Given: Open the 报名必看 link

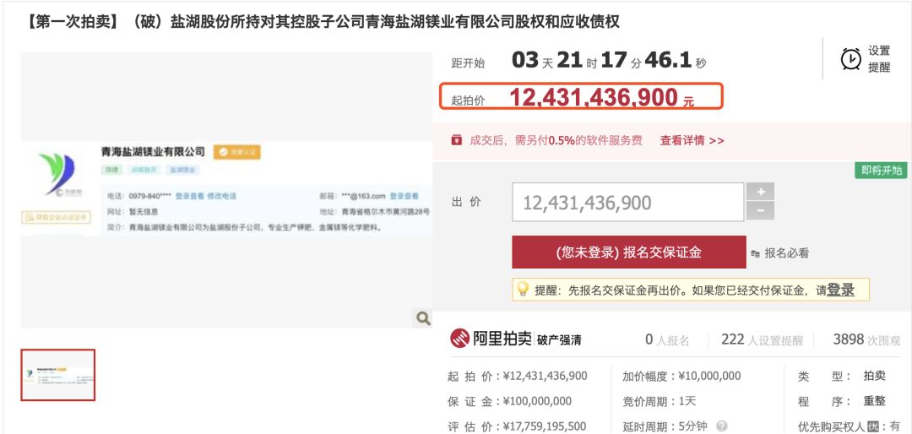Looking at the screenshot, I should (x=786, y=253).
